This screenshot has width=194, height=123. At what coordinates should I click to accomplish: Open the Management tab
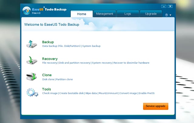pos(105,14)
